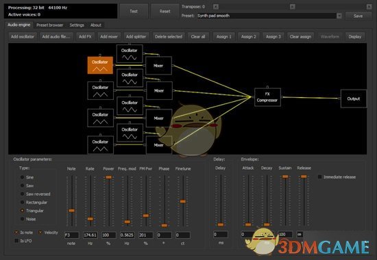Click Add splitter

(x=136, y=36)
